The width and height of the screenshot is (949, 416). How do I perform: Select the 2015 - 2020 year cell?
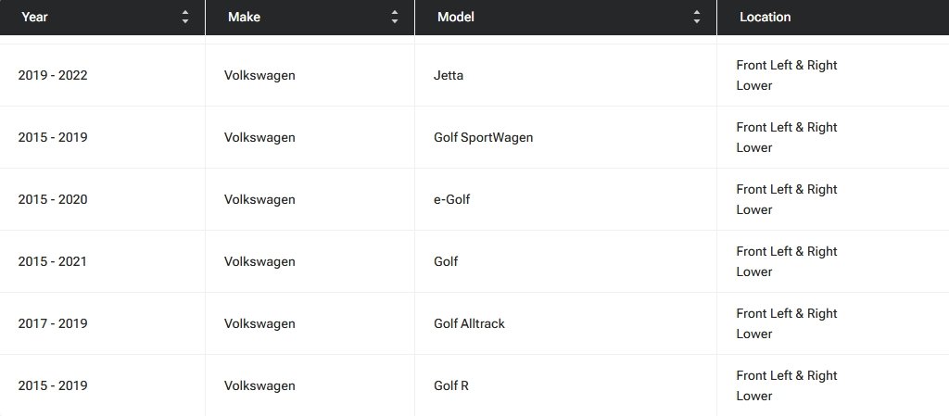[x=53, y=199]
